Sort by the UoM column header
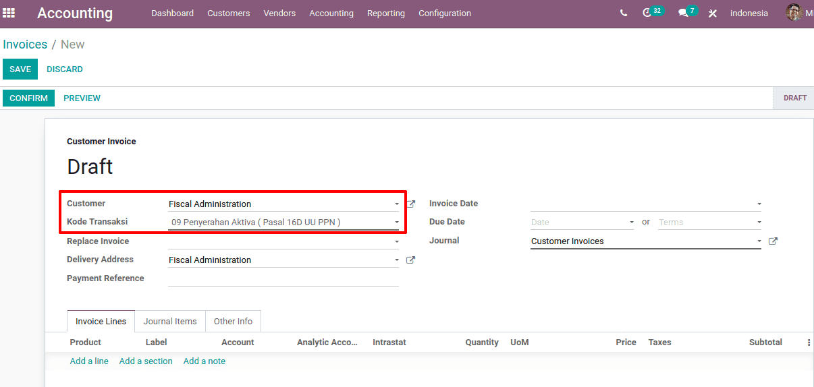Image resolution: width=814 pixels, height=387 pixels. [x=520, y=343]
